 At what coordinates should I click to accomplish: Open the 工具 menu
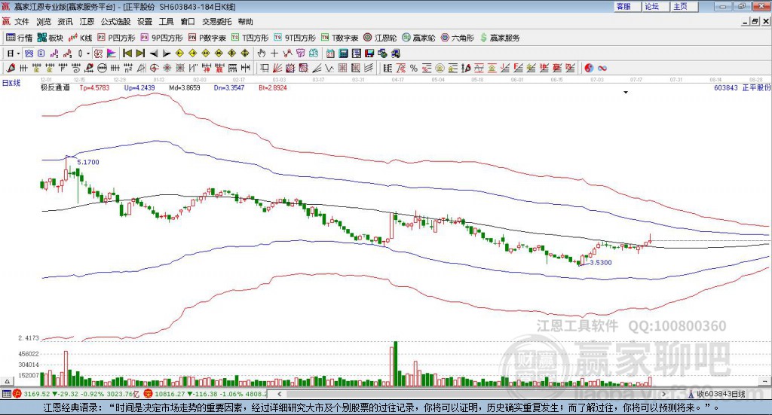(x=166, y=22)
